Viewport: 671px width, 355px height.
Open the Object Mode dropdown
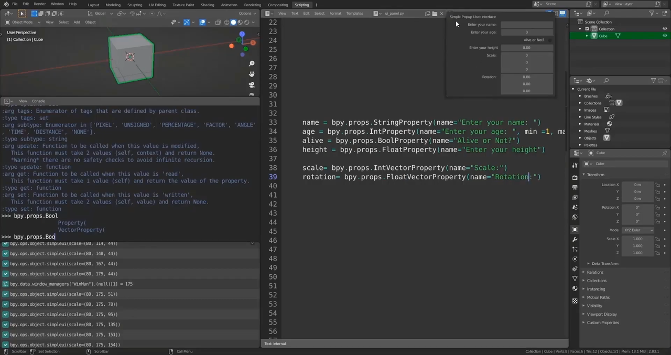tap(22, 22)
